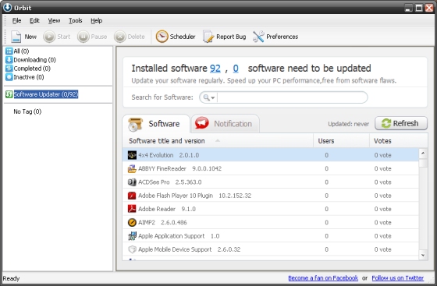
Task: Click the Follow us on Twitter link
Action: pyautogui.click(x=398, y=278)
